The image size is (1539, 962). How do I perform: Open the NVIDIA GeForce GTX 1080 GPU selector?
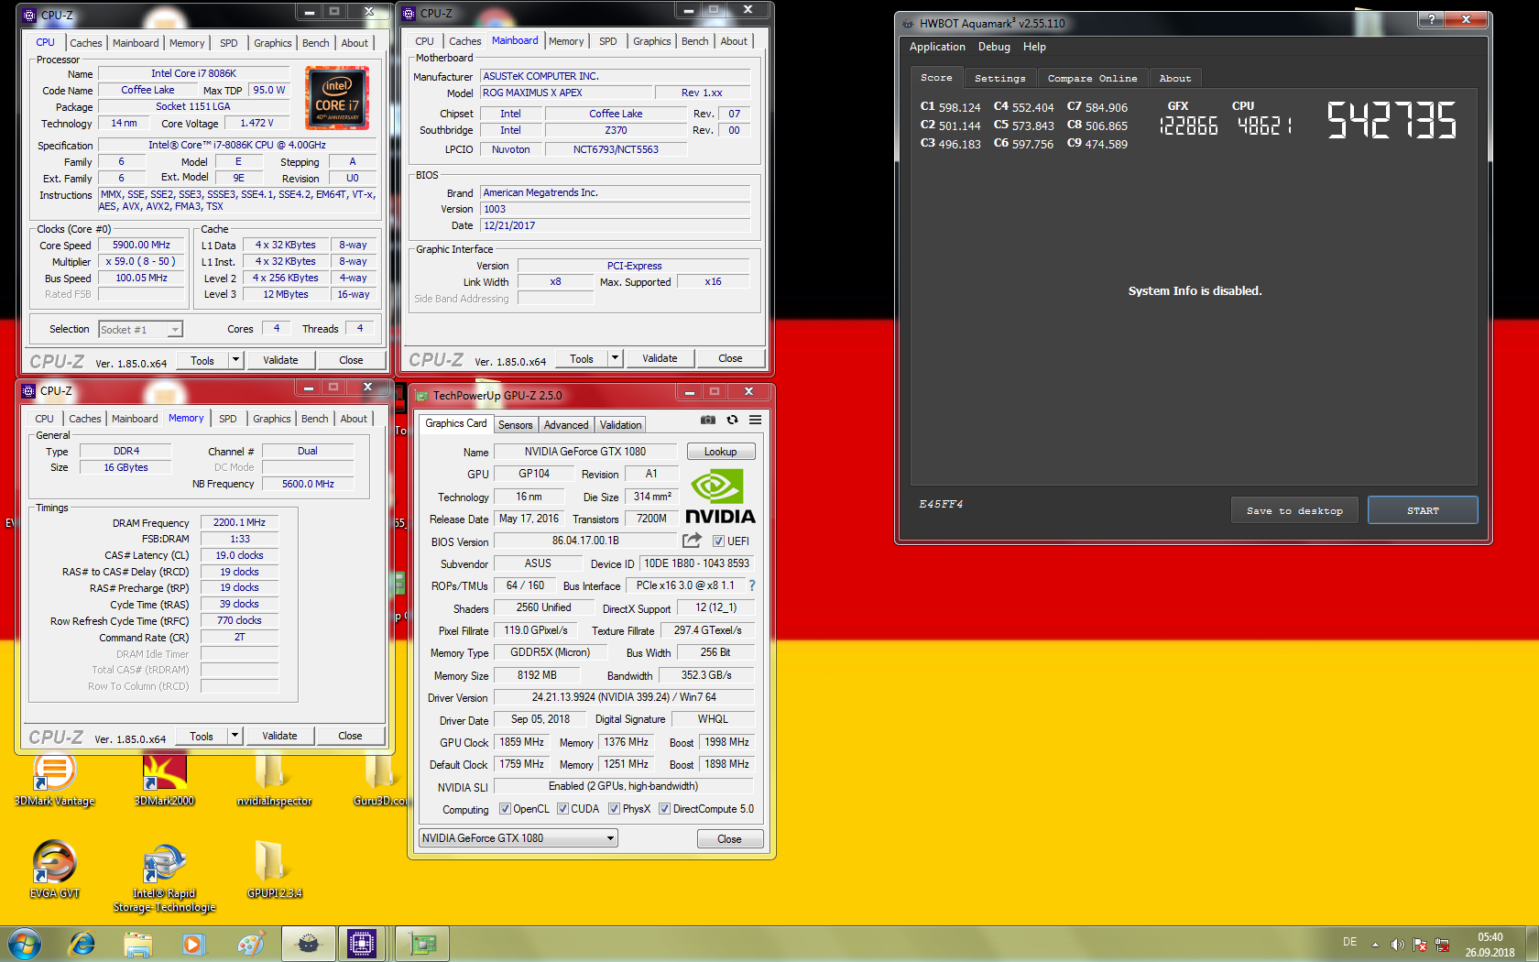(x=518, y=838)
